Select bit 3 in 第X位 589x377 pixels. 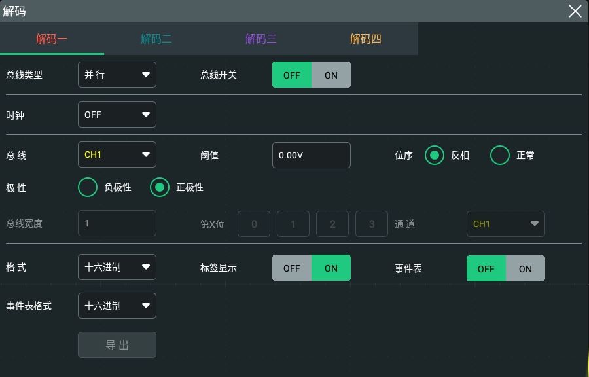[372, 224]
